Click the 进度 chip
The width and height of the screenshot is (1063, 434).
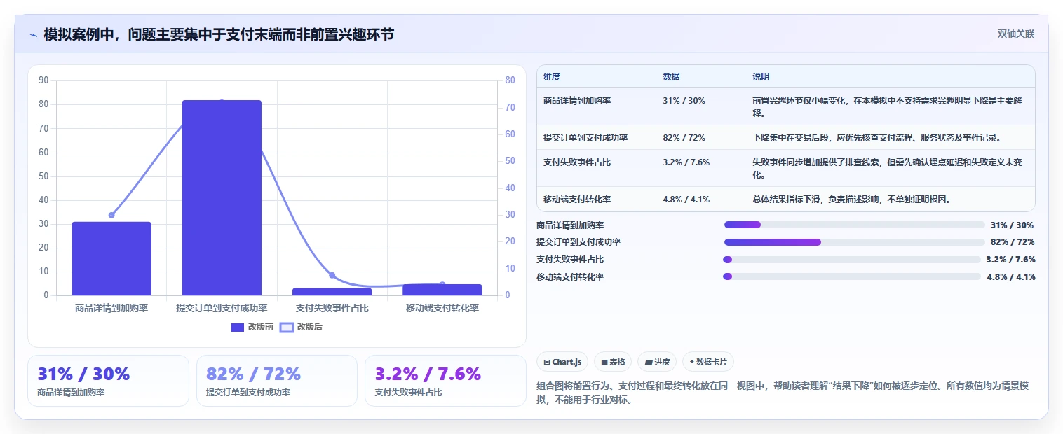click(x=657, y=362)
